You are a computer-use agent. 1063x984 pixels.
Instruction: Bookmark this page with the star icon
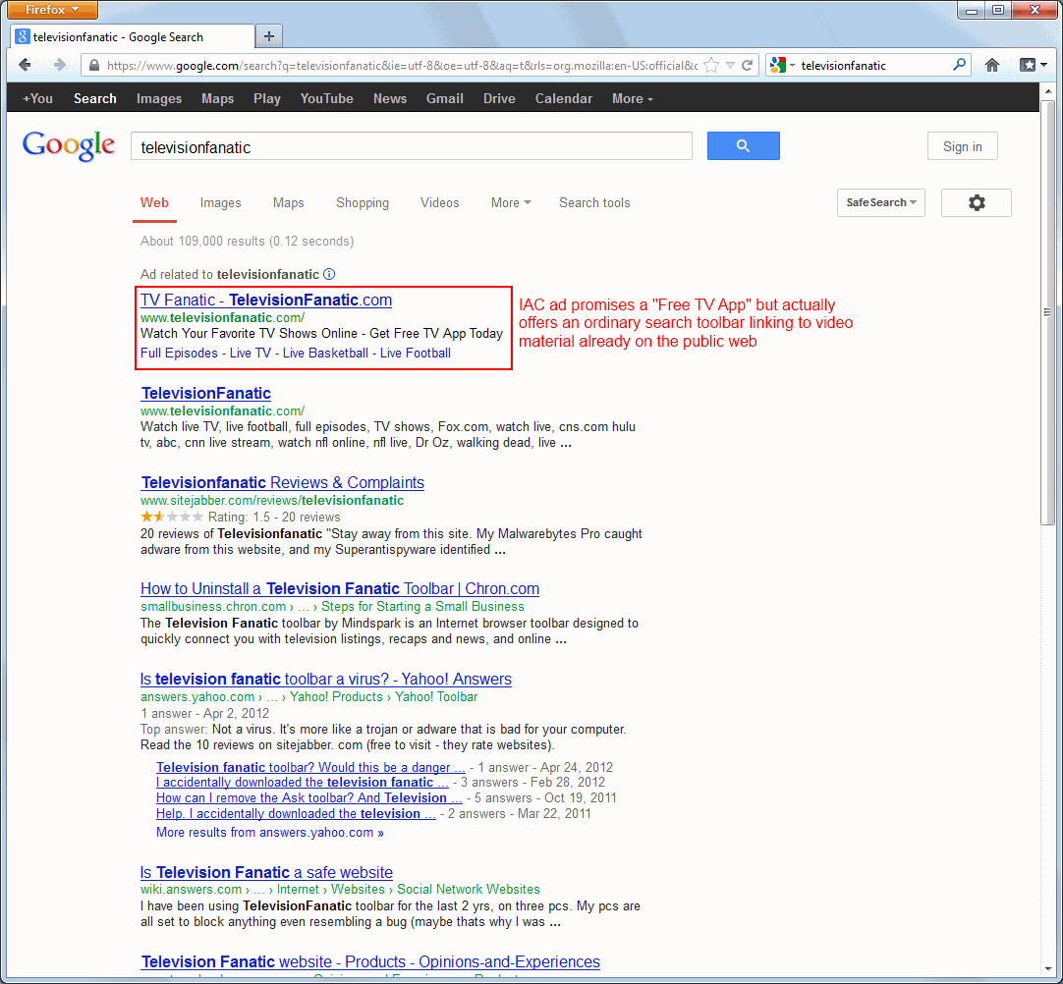[x=711, y=65]
